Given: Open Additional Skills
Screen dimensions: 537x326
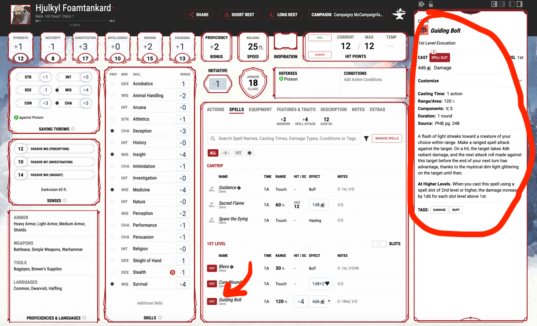Looking at the screenshot, I should coord(150,303).
